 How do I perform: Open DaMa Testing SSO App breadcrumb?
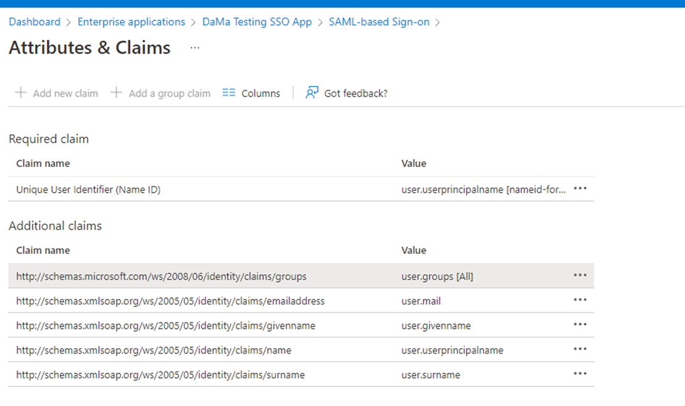[257, 22]
